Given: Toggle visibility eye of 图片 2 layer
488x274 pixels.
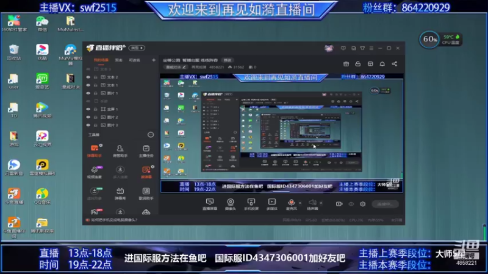Looking at the screenshot, I should coord(88,117).
